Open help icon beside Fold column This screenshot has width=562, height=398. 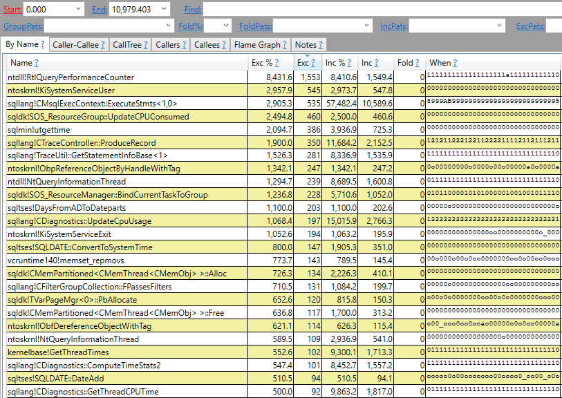tap(418, 64)
